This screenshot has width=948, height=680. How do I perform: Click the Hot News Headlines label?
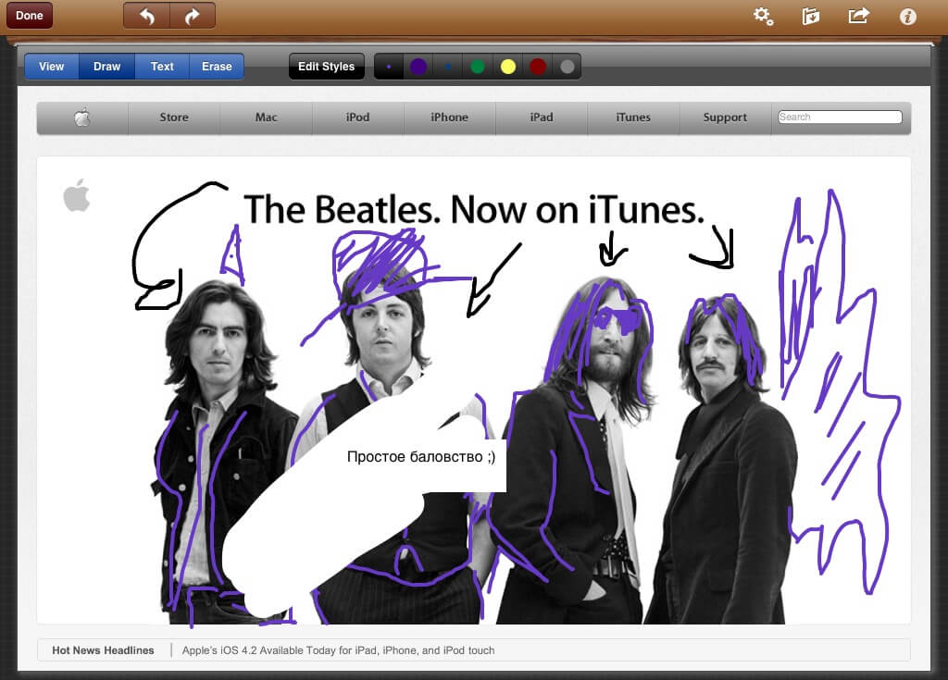click(103, 650)
